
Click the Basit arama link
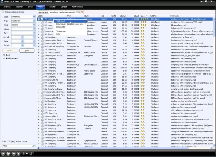pos(12,58)
